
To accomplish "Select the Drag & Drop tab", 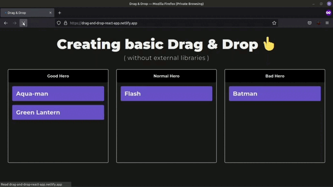I will tap(28, 13).
